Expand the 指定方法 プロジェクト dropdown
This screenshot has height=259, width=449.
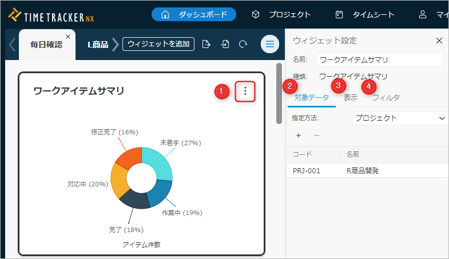click(399, 118)
